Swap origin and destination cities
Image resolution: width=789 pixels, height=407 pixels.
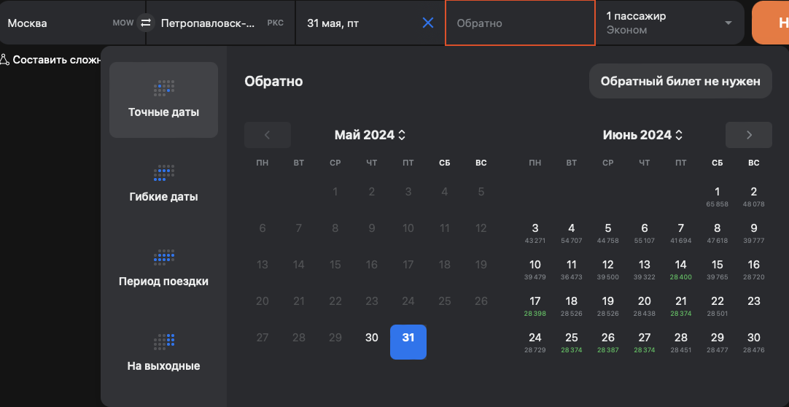click(x=145, y=23)
